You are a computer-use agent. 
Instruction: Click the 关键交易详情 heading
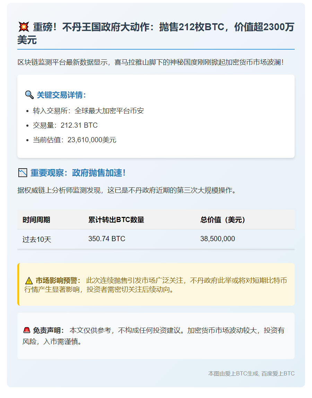point(62,95)
